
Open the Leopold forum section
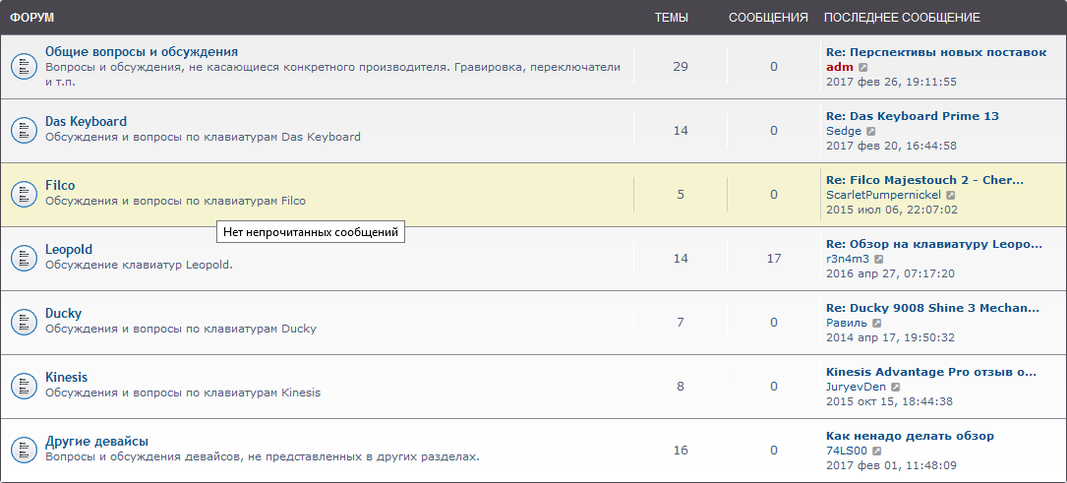point(69,249)
